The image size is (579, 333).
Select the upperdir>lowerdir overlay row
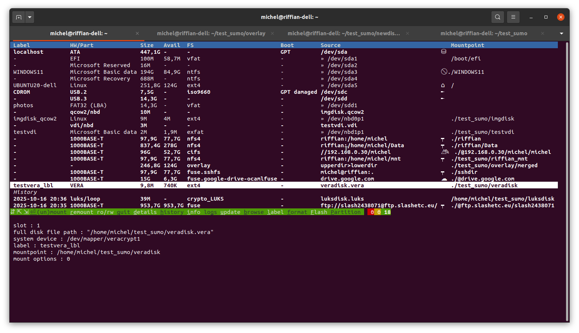coord(284,165)
